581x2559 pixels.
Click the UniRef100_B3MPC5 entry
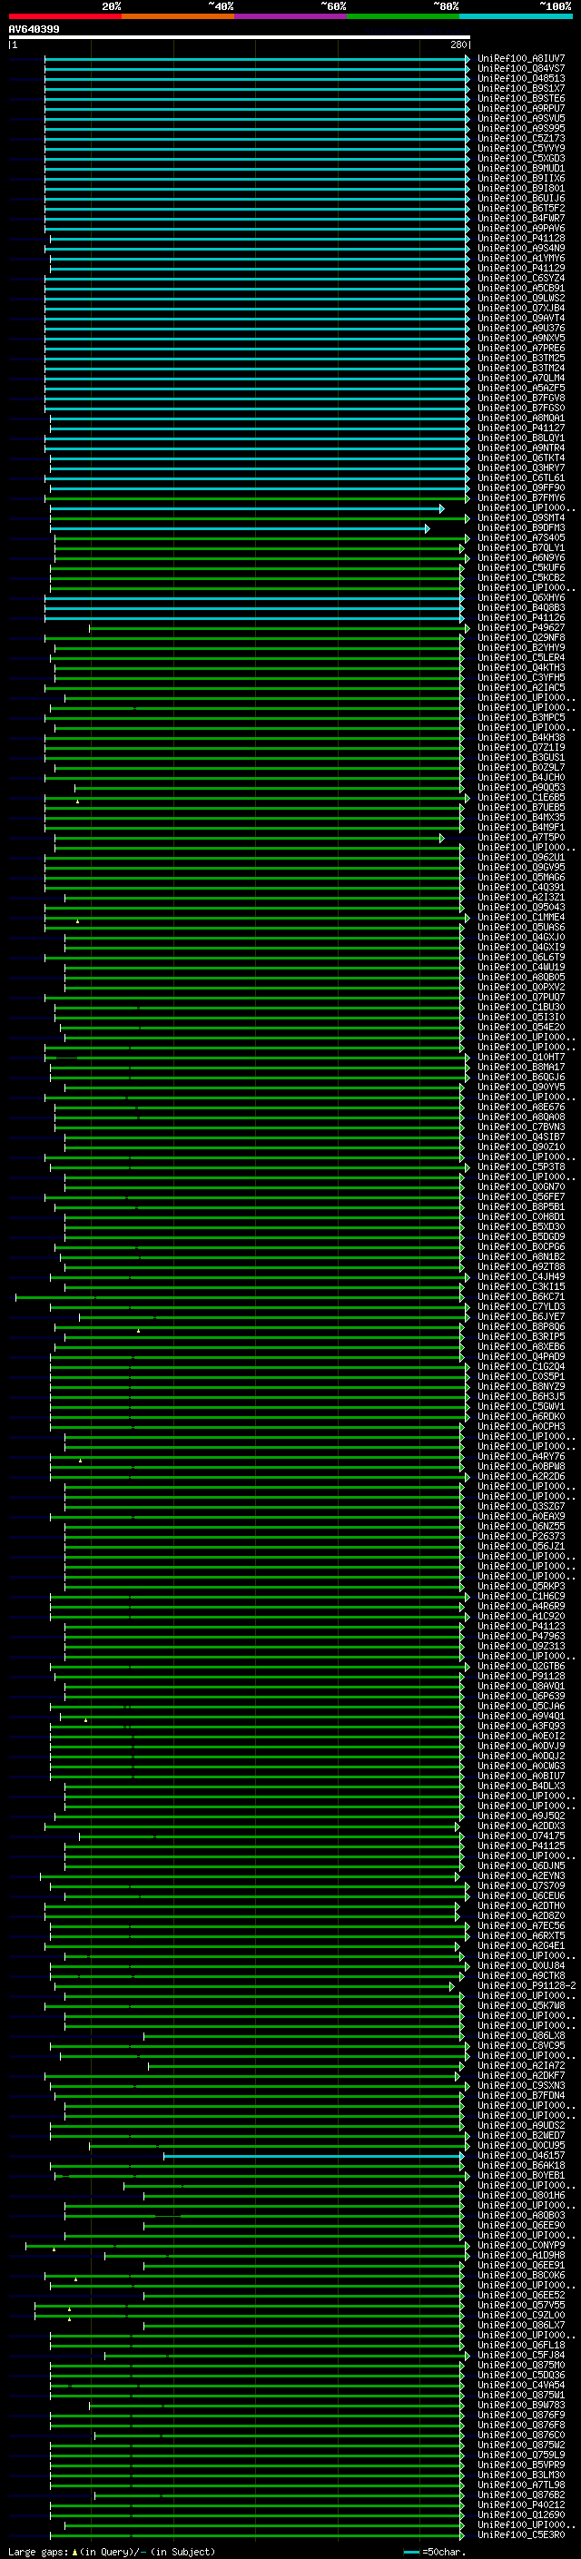(521, 717)
